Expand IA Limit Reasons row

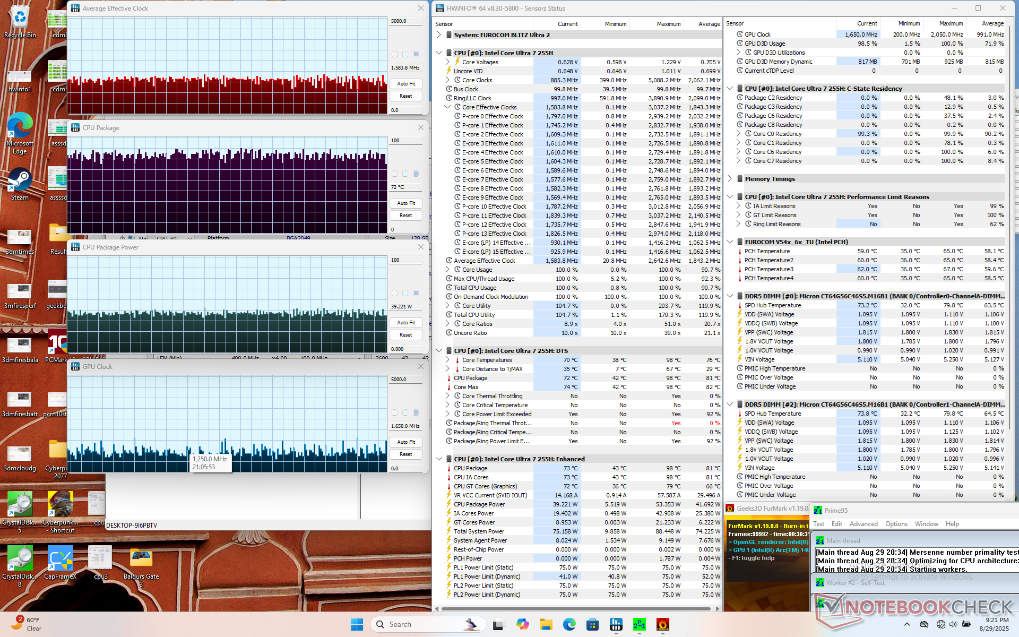pyautogui.click(x=738, y=206)
